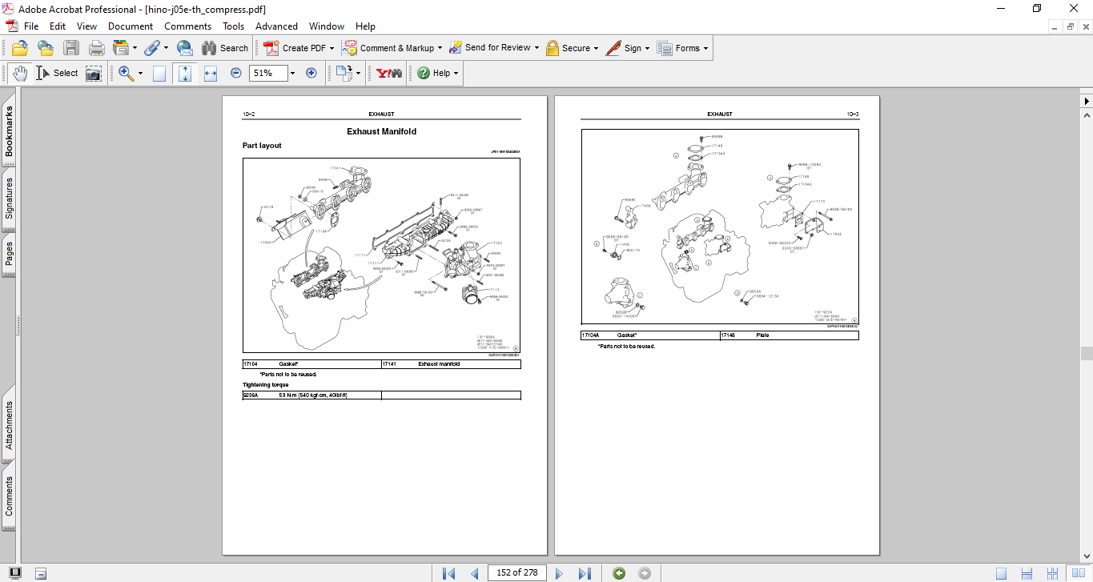Click the Print icon in toolbar
The width and height of the screenshot is (1093, 582).
click(x=97, y=48)
